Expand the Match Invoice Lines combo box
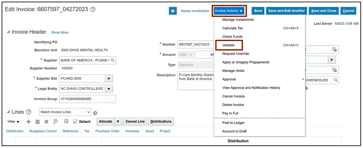 (x=88, y=112)
